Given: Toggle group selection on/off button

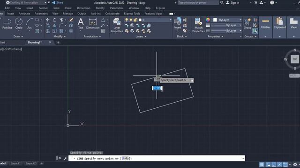Looking at the screenshot, I should pos(255,31).
